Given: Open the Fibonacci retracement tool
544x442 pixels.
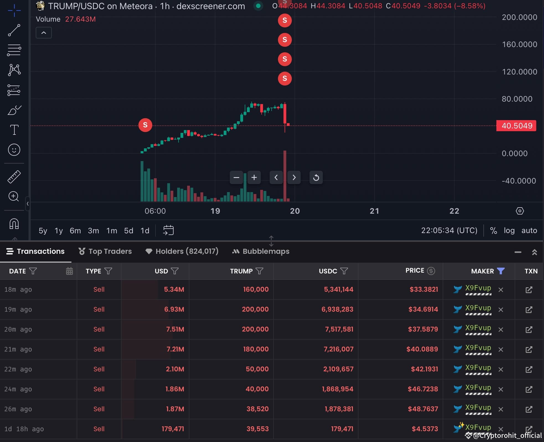Looking at the screenshot, I should [14, 50].
